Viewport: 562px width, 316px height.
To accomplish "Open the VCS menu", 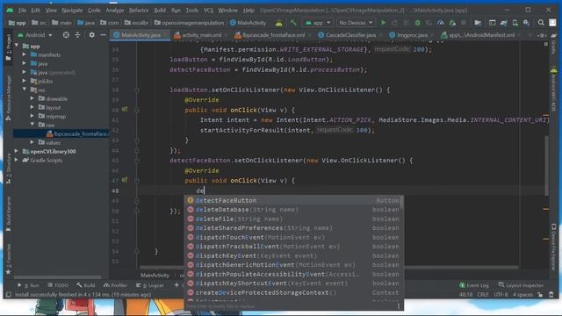I will pyautogui.click(x=208, y=10).
